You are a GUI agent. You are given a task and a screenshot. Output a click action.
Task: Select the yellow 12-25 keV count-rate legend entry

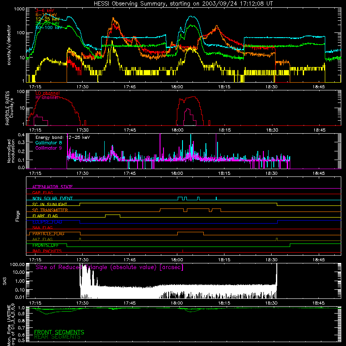coord(48,19)
